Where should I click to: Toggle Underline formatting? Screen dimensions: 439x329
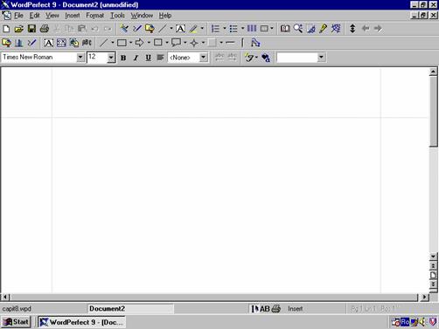pos(148,58)
